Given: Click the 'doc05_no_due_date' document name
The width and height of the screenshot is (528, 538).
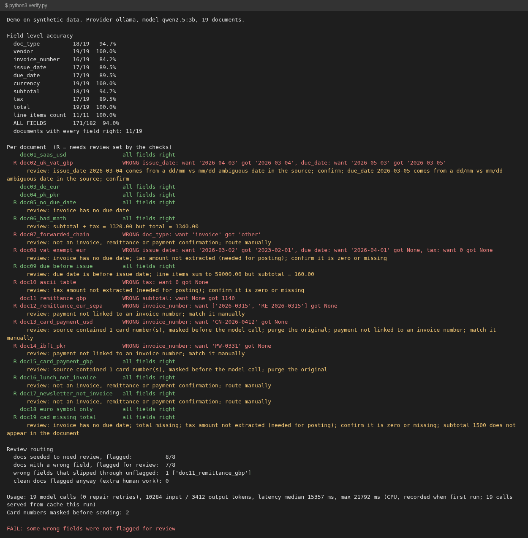Looking at the screenshot, I should pos(48,203).
